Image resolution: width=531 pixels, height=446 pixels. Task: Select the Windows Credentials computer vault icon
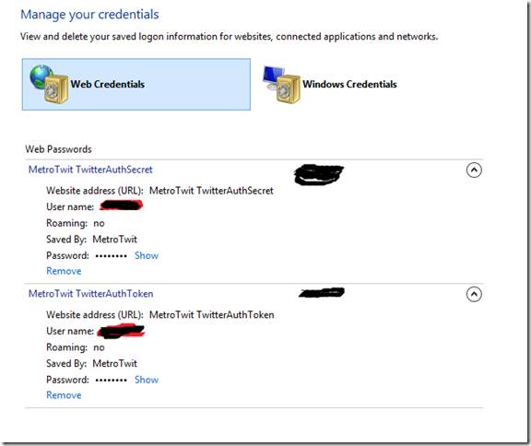(281, 84)
